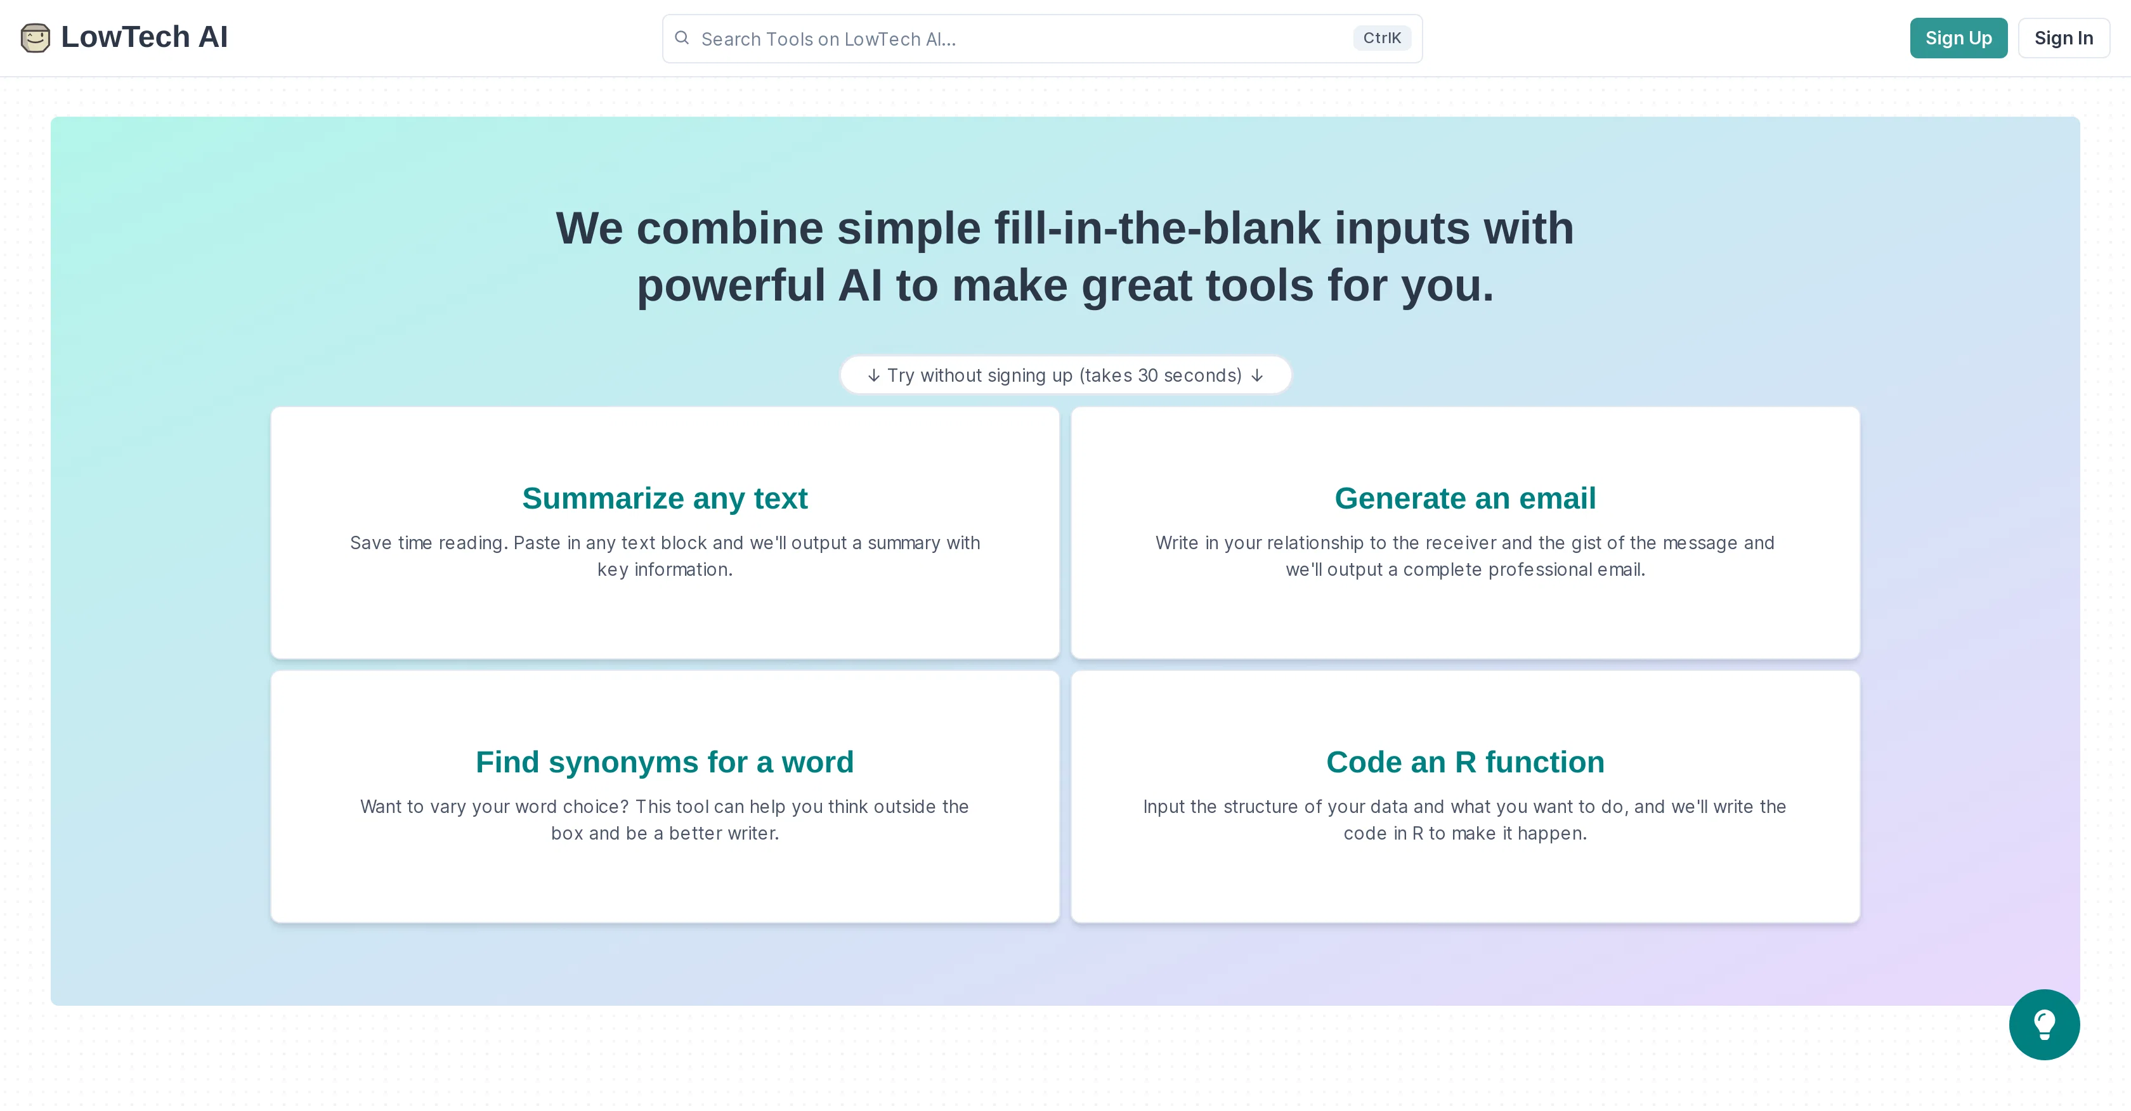Click the magnifier icon in search bar
The image size is (2131, 1111).
682,38
